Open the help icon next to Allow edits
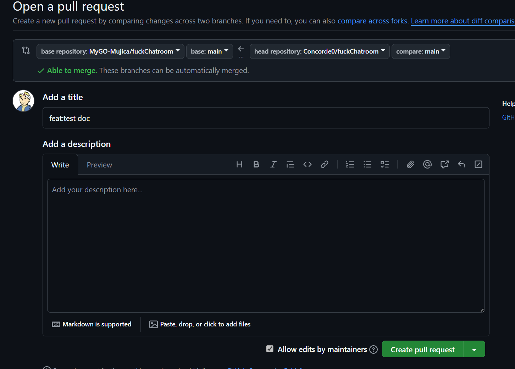 click(373, 349)
